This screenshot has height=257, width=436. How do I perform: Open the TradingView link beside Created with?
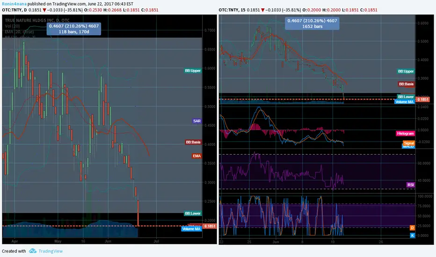[x=51, y=251]
